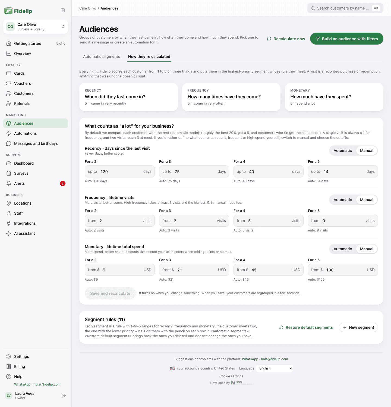The height and width of the screenshot is (407, 391).
Task: Switch to Automatic segments tab
Action: 102,57
